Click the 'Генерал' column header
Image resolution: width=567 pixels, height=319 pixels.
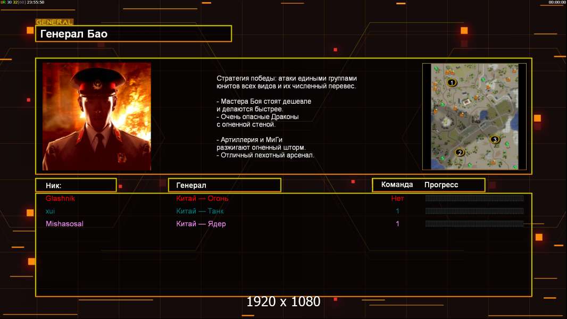pos(224,186)
